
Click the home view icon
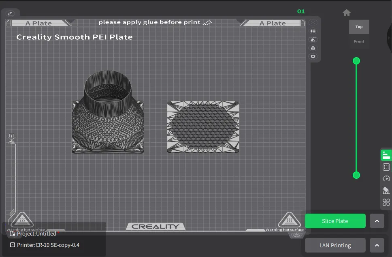click(347, 13)
